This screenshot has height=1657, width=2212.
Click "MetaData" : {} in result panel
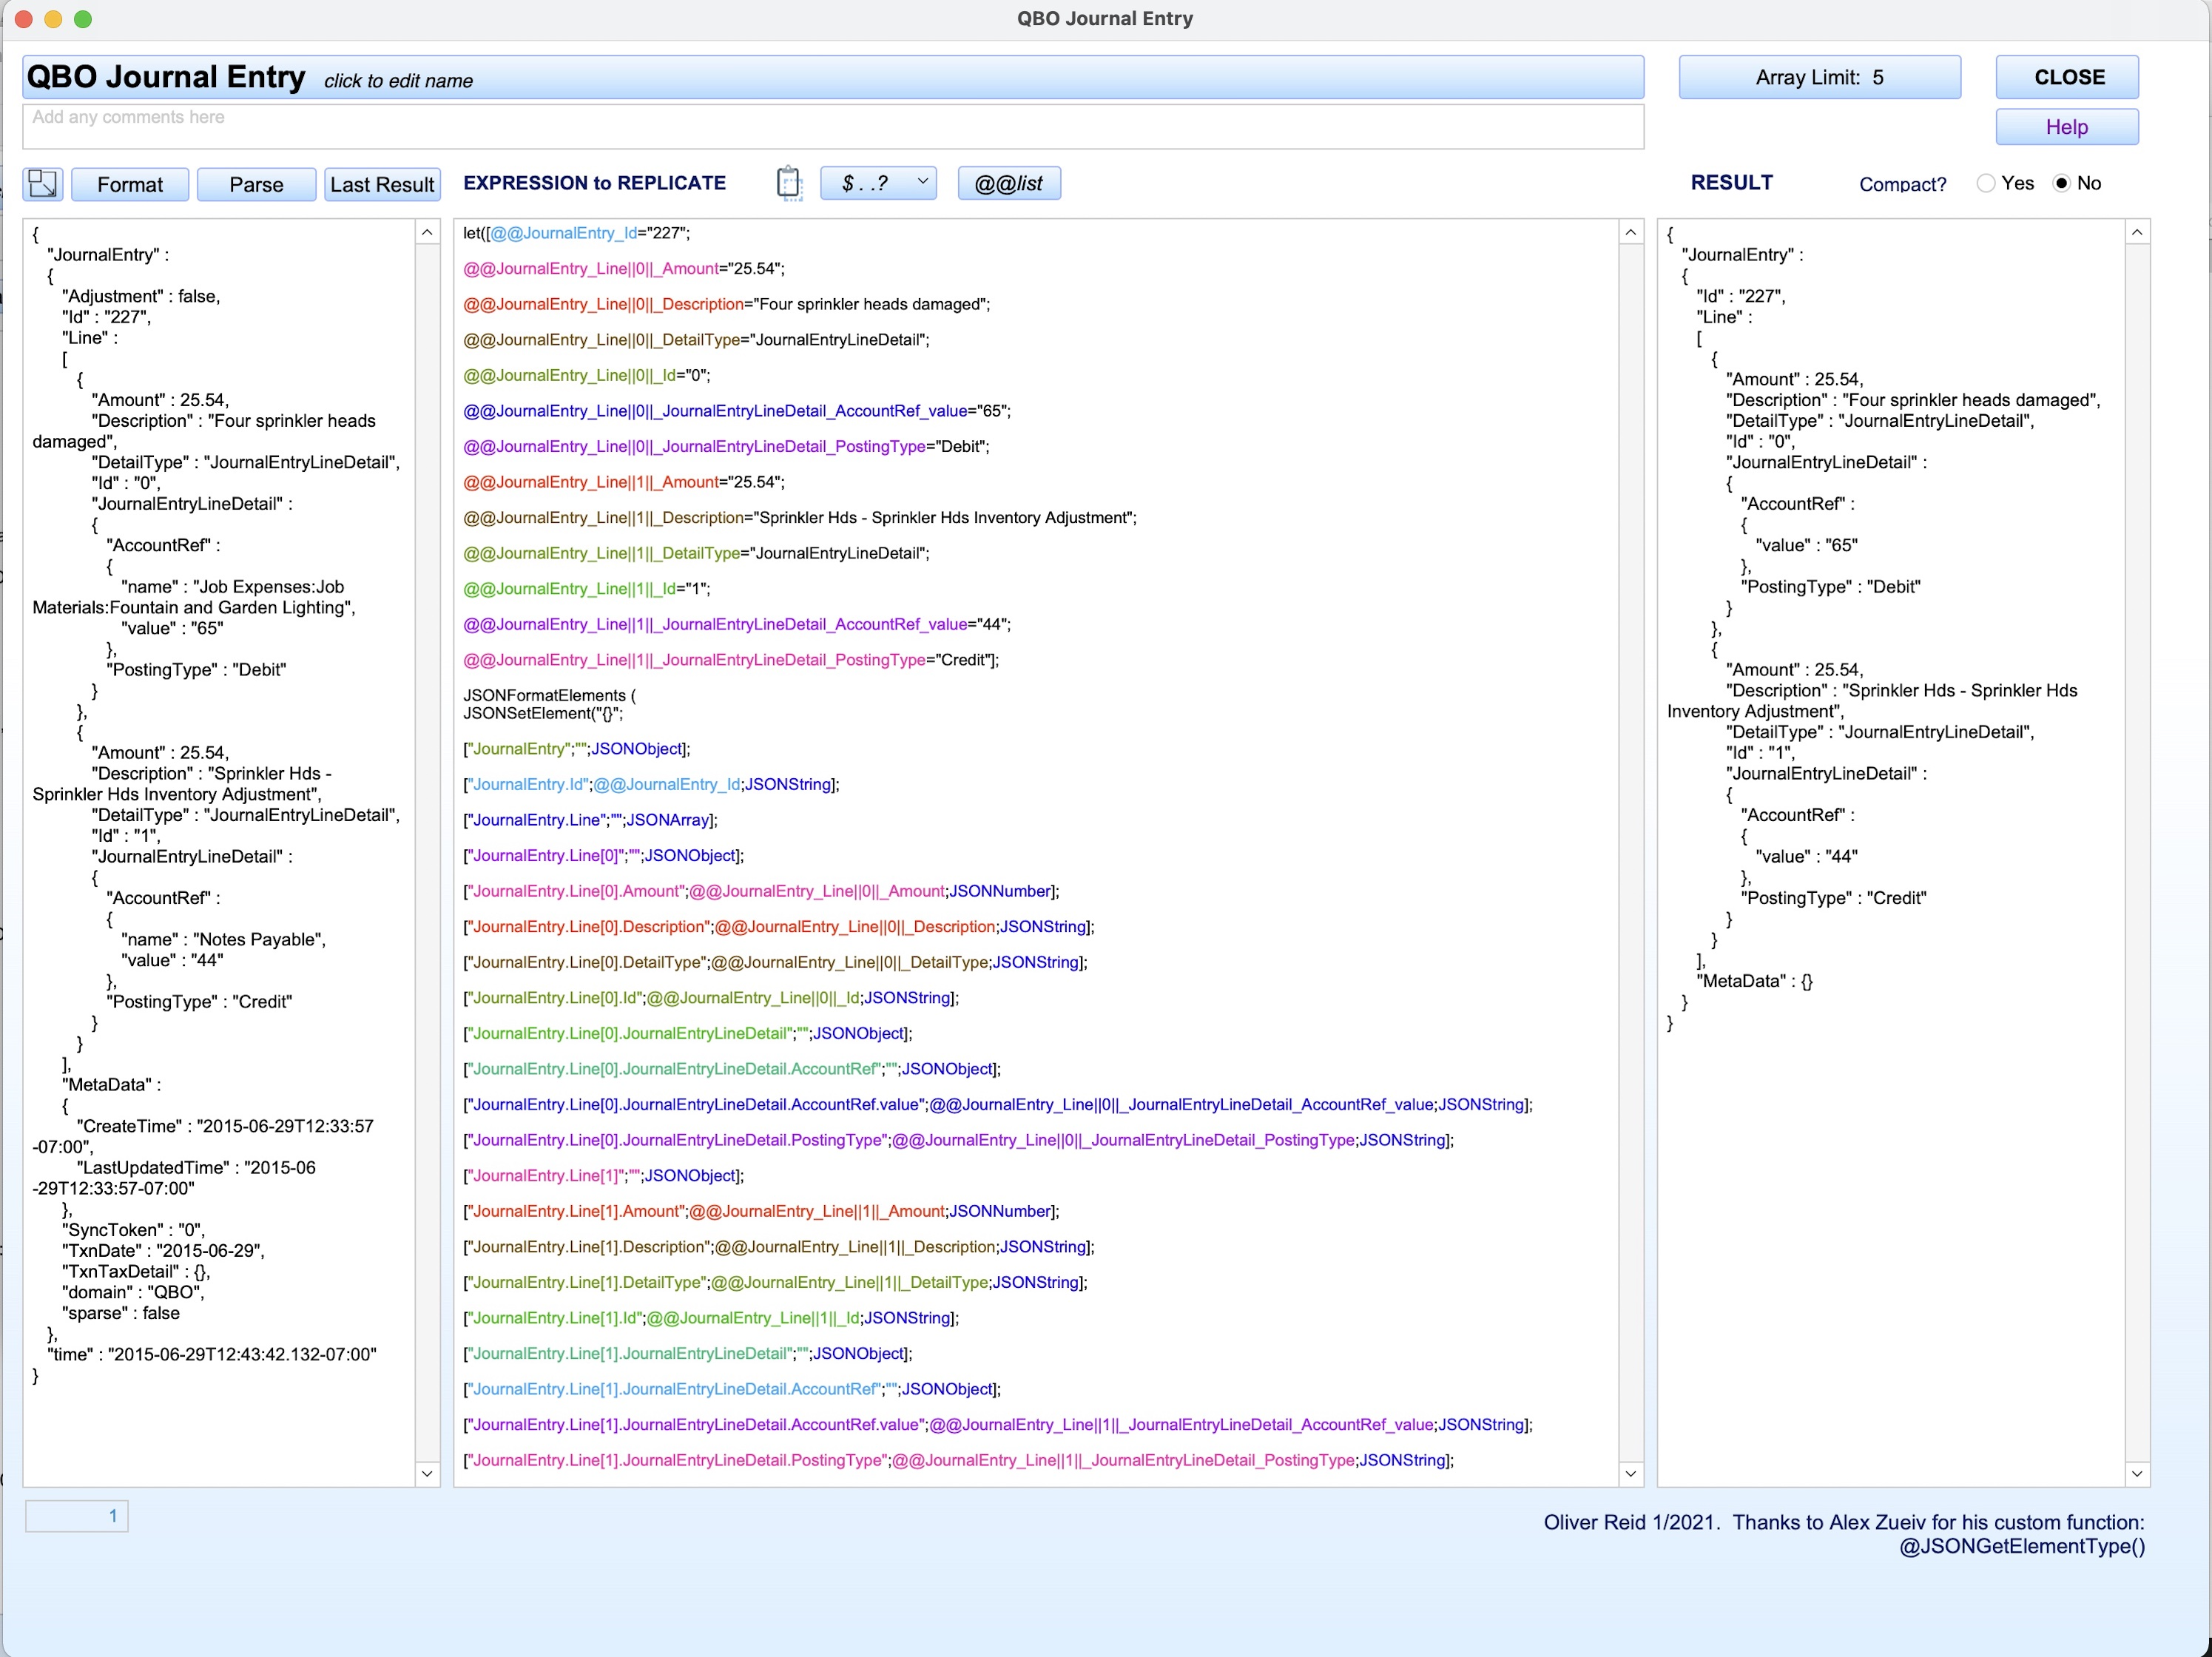pos(1754,981)
